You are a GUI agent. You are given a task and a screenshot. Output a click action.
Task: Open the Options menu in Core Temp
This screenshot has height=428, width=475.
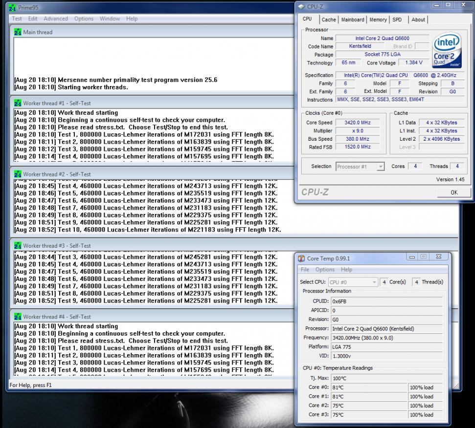click(x=325, y=270)
